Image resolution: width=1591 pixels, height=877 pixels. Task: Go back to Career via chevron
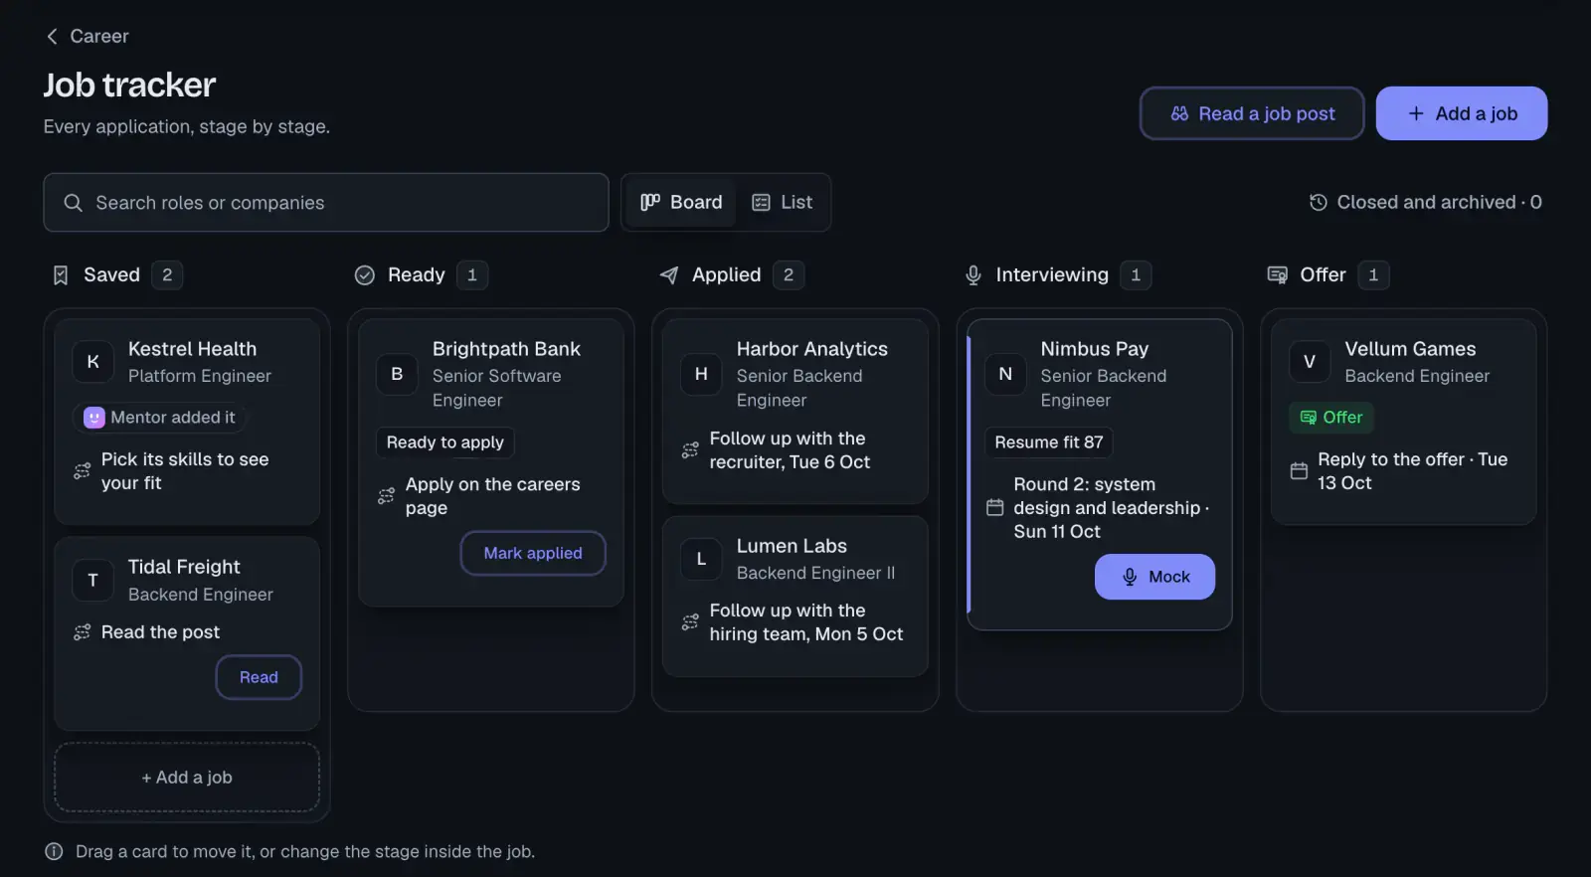(52, 36)
